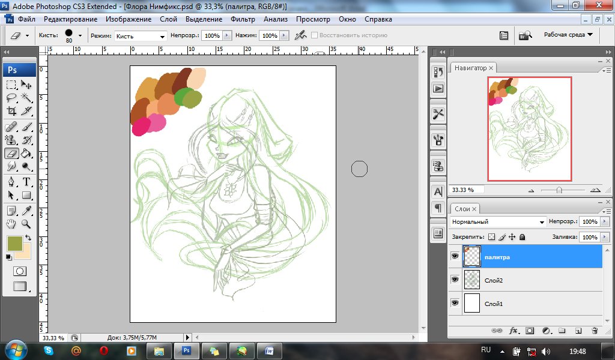Select the Slice tool

click(x=26, y=111)
